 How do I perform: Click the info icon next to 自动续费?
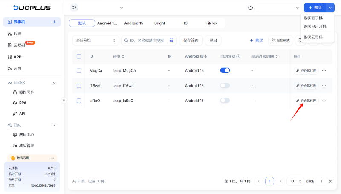pyautogui.click(x=239, y=56)
